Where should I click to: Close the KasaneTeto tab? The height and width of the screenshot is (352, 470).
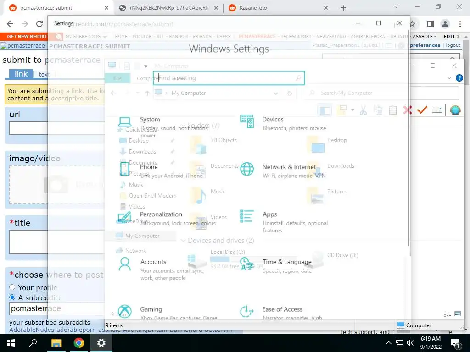(326, 8)
